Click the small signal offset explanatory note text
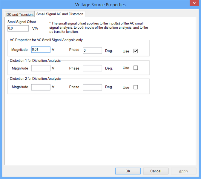The height and width of the screenshot is (179, 201). [x=99, y=27]
